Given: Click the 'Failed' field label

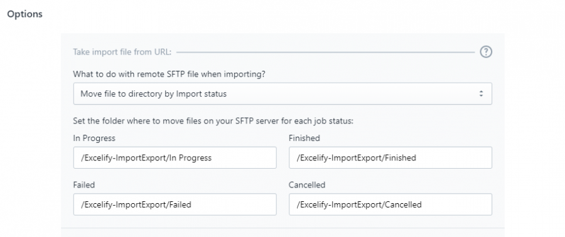Looking at the screenshot, I should point(84,185).
